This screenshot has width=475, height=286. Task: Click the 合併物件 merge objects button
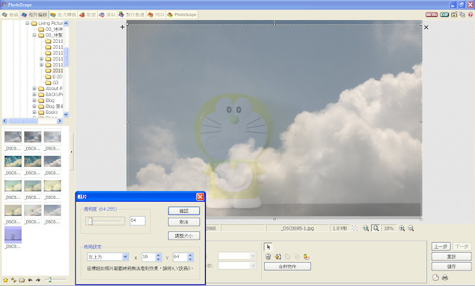point(287,266)
